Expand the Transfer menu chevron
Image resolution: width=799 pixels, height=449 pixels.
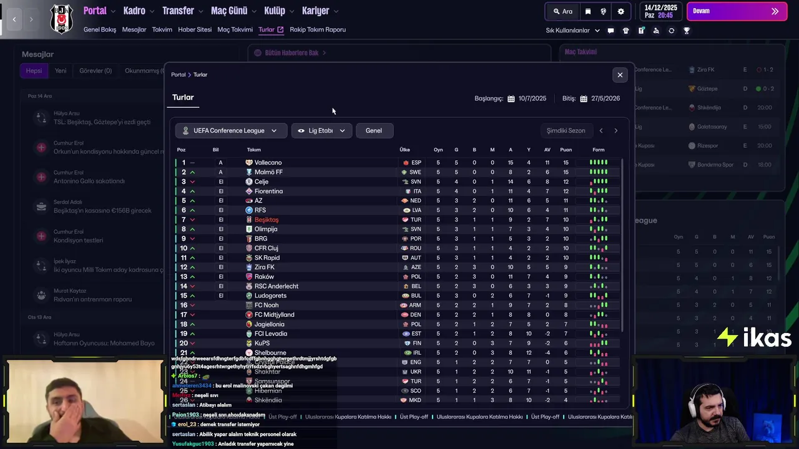tap(200, 11)
